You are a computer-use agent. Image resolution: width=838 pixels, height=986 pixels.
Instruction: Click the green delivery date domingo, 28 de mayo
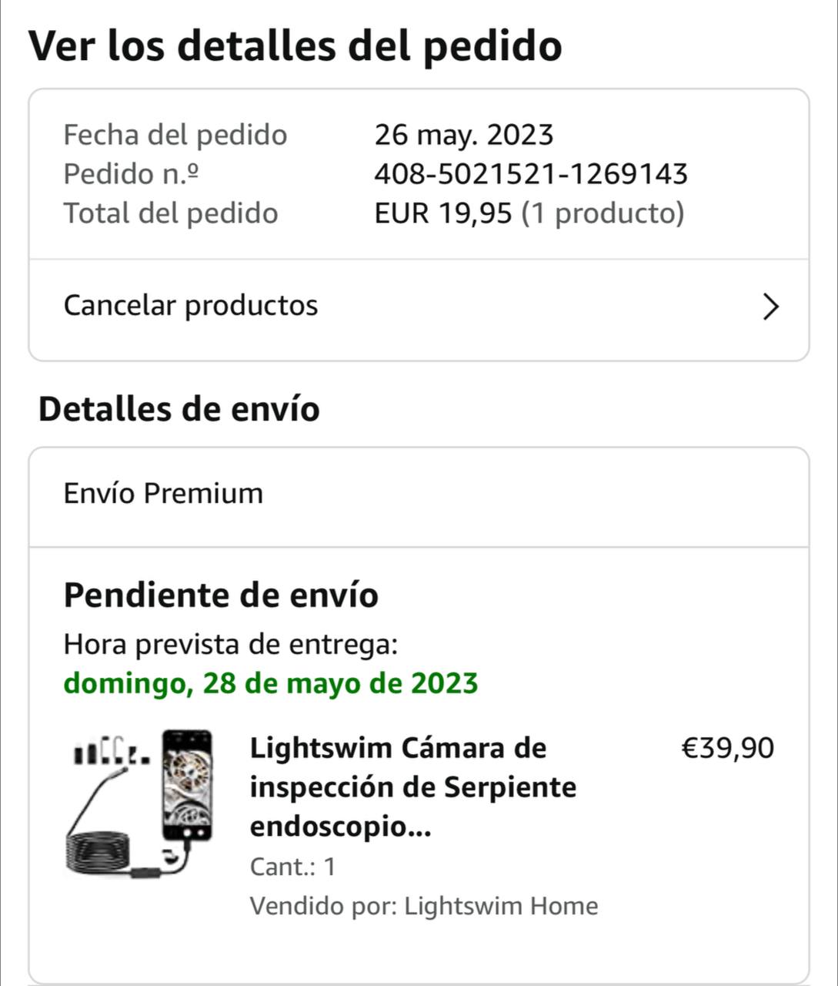click(x=270, y=683)
